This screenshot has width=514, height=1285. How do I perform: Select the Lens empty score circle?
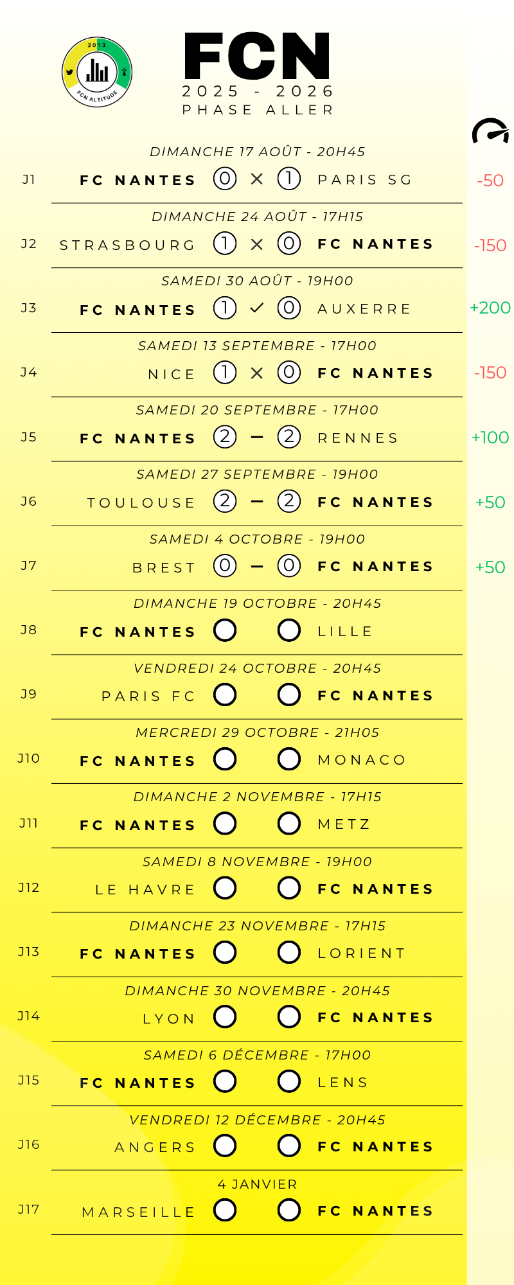[289, 1081]
